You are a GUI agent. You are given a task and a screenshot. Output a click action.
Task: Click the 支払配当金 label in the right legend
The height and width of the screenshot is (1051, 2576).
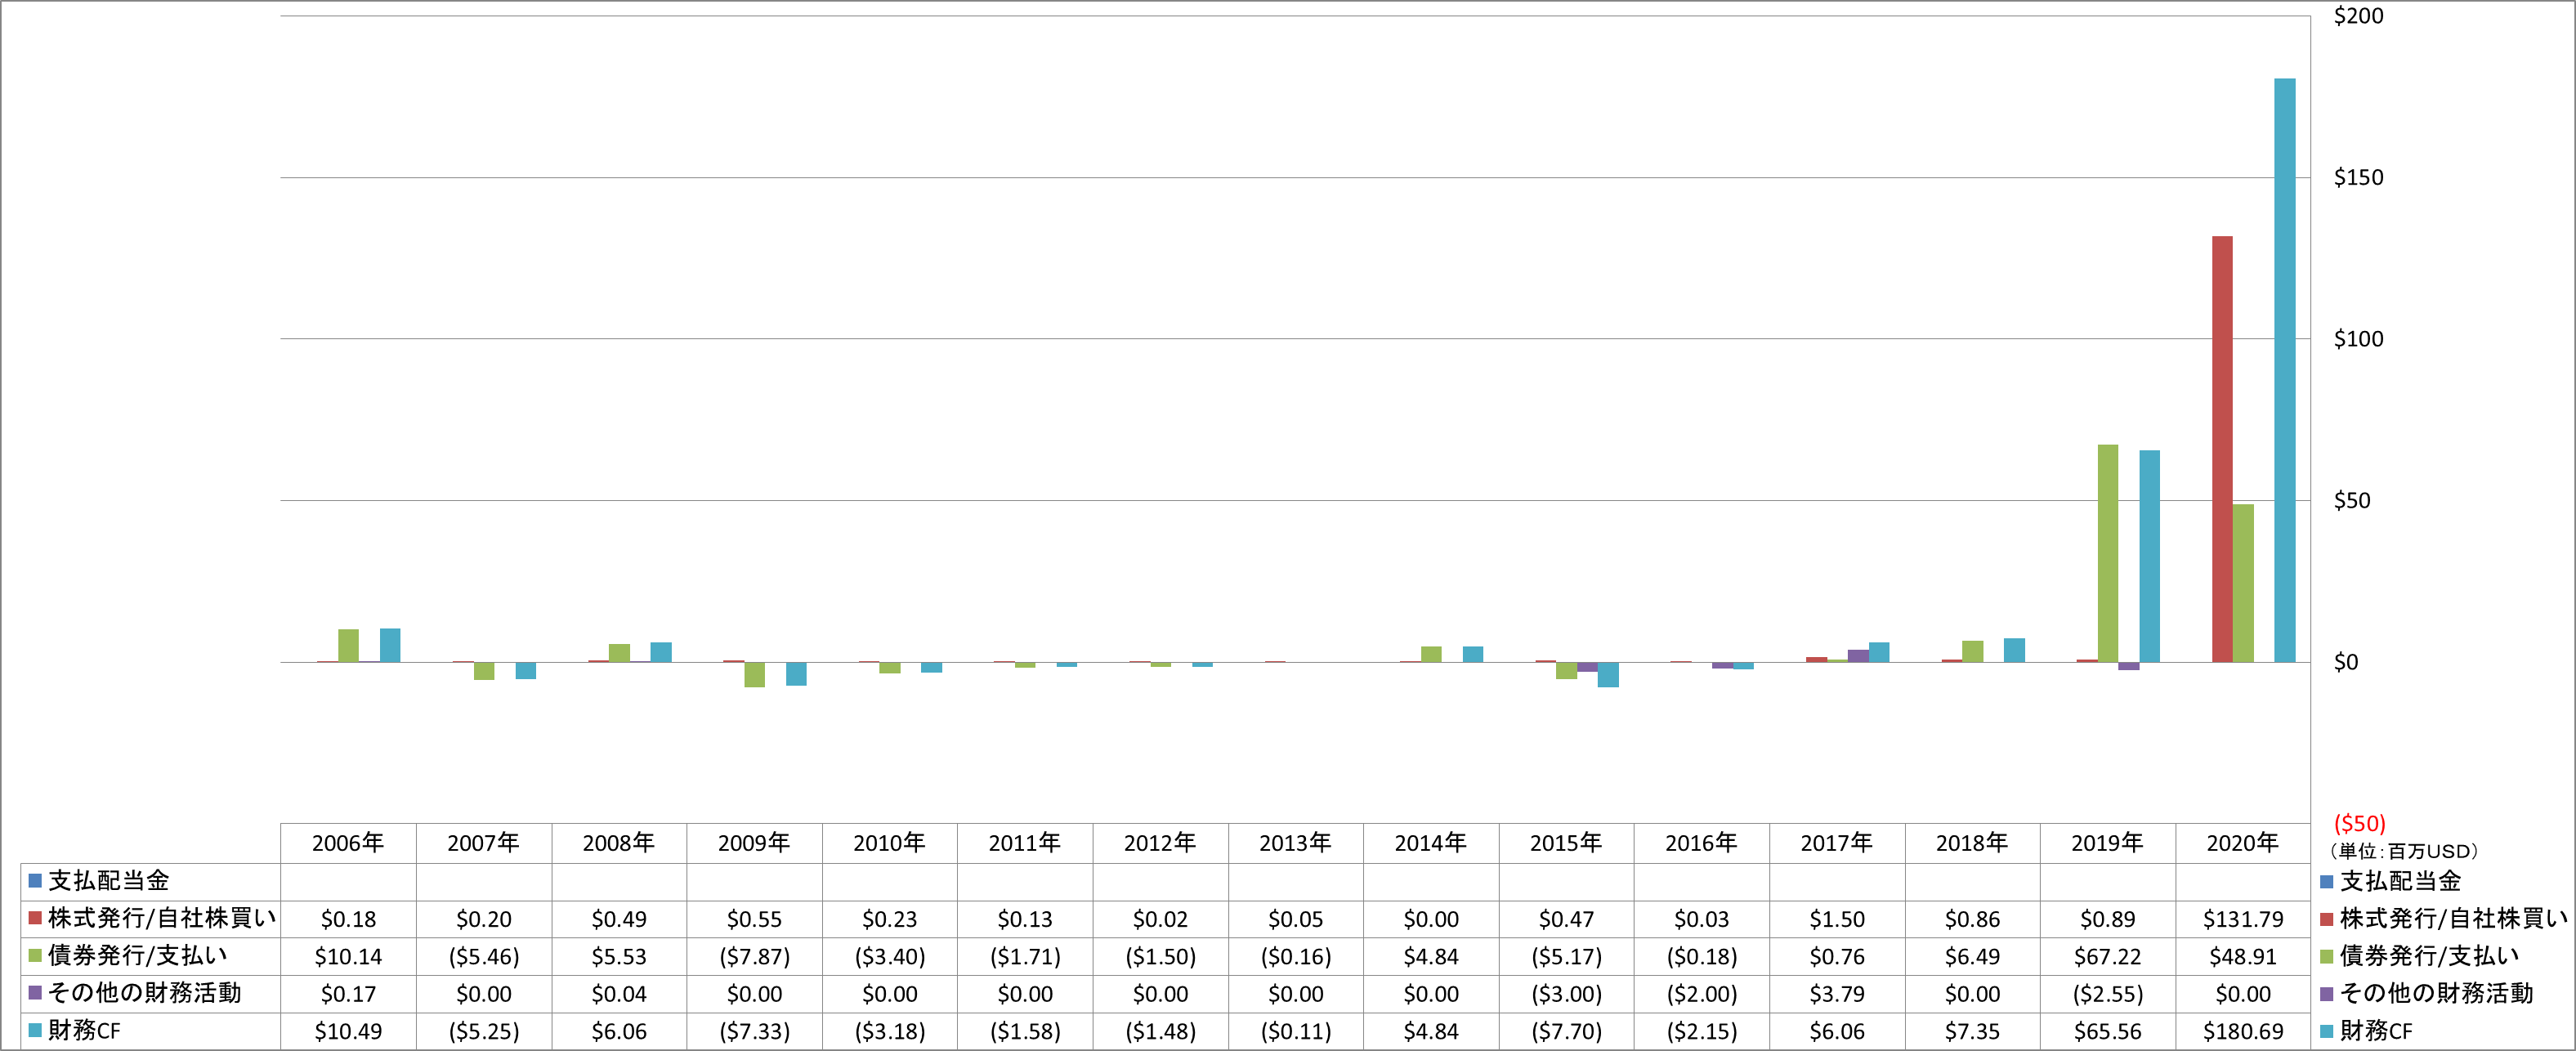click(2400, 881)
